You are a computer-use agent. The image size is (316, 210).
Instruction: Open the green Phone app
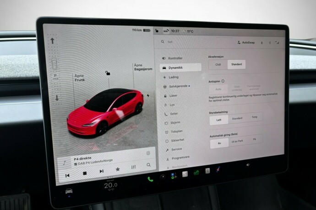tap(150, 179)
